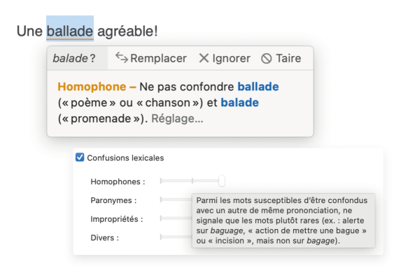The height and width of the screenshot is (278, 408).
Task: Click the X icon beside Ignorer
Action: pos(204,58)
